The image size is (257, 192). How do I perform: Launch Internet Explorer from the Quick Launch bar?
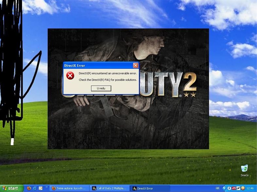click(35, 188)
